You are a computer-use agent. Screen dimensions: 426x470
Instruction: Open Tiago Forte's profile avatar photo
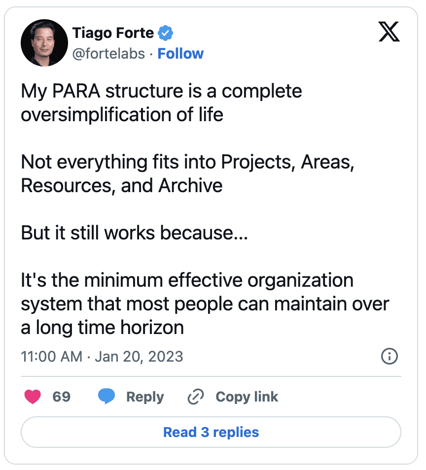click(44, 43)
